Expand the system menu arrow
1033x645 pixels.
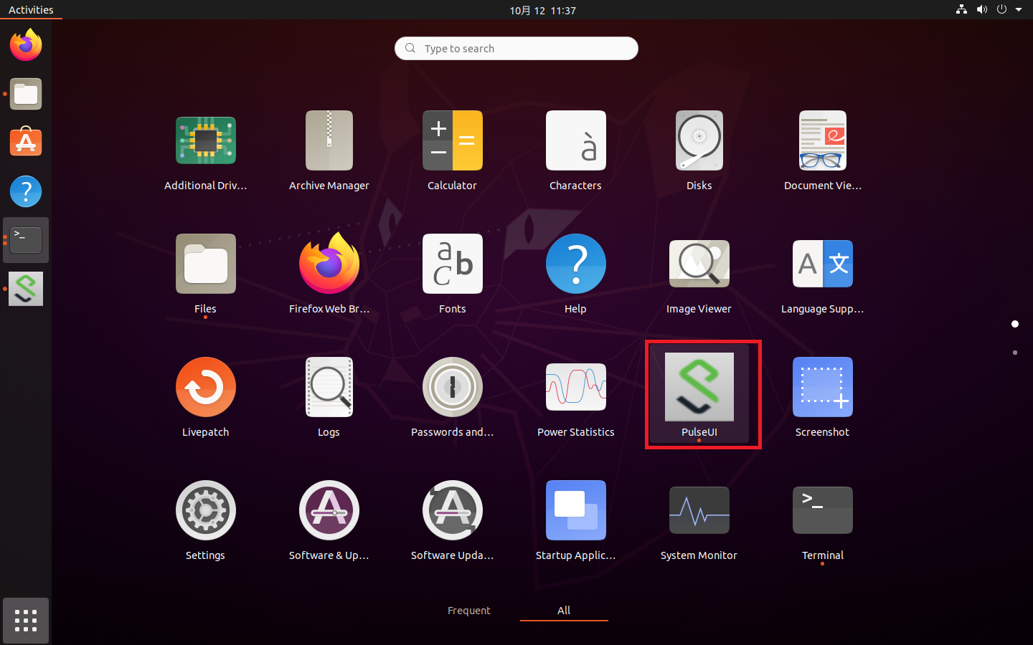(1019, 10)
